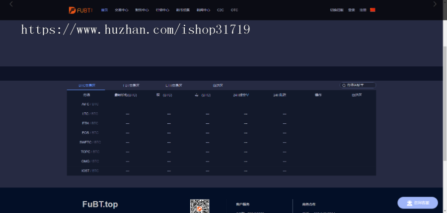Viewport: 447px width, 213px height.
Task: Open the 行情中心 nav item
Action: [162, 10]
